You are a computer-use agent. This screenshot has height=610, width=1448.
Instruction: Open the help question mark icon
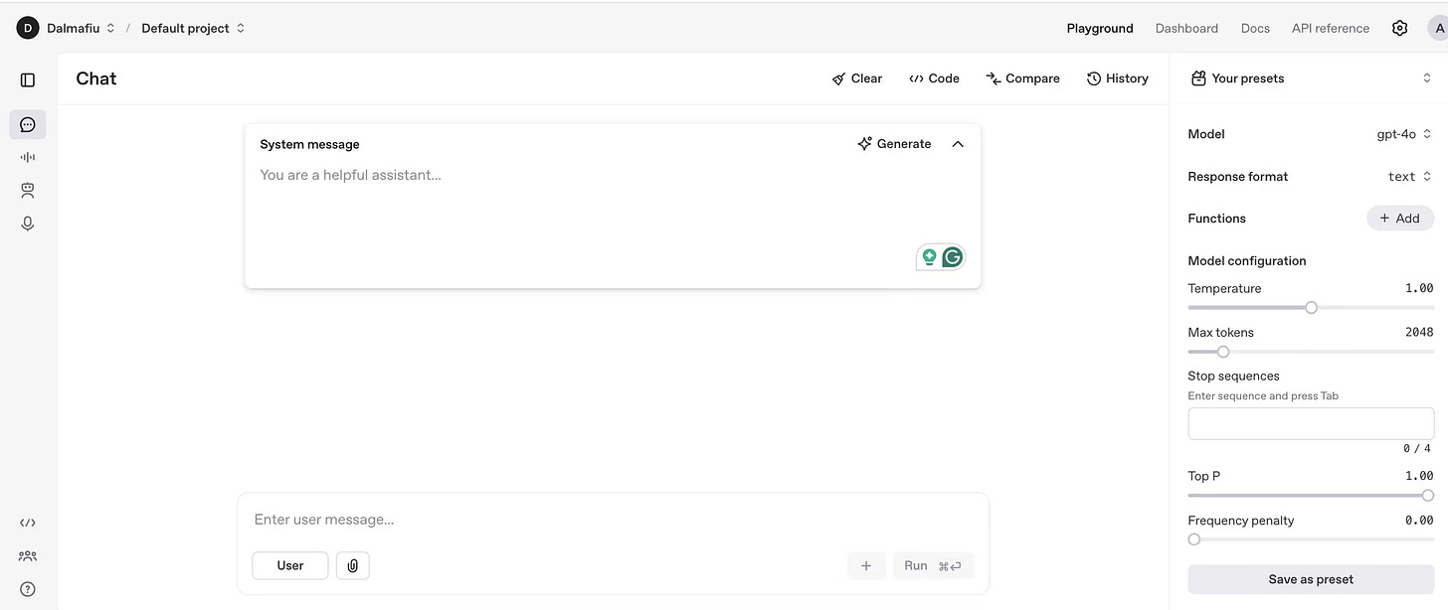[27, 588]
